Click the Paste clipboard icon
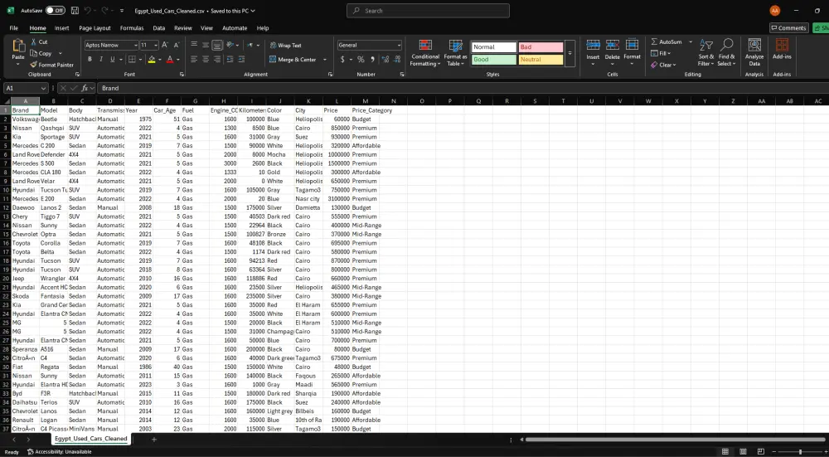 pyautogui.click(x=18, y=46)
